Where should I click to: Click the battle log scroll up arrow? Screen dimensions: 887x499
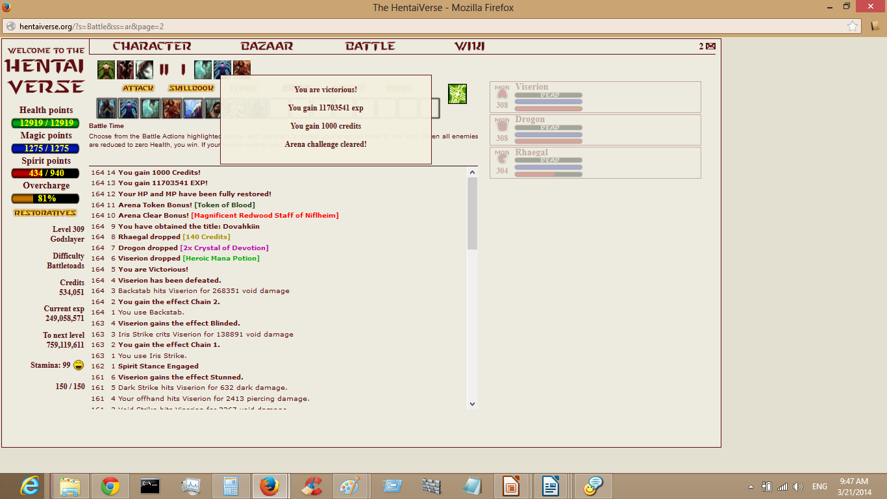tap(472, 172)
